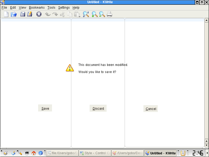Save the document via the floppy disk icon
This screenshot has width=209, height=157.
coord(23,14)
